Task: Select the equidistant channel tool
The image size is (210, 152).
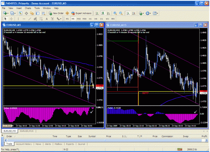Action: pos(35,19)
